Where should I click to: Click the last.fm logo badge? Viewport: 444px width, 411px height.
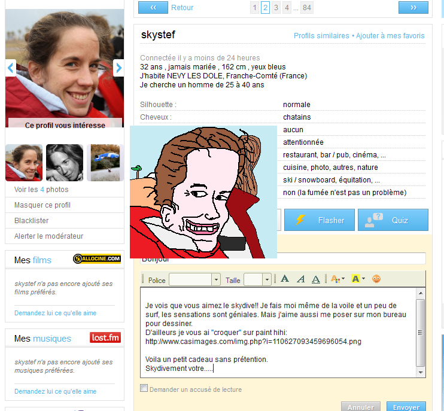pyautogui.click(x=105, y=337)
